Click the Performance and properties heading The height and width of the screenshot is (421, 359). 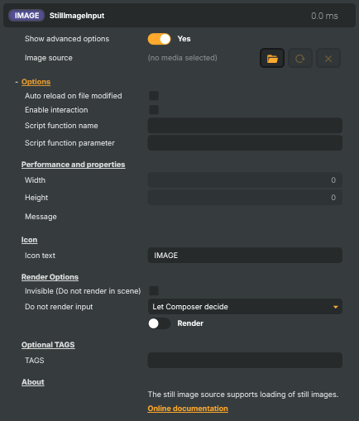click(74, 165)
